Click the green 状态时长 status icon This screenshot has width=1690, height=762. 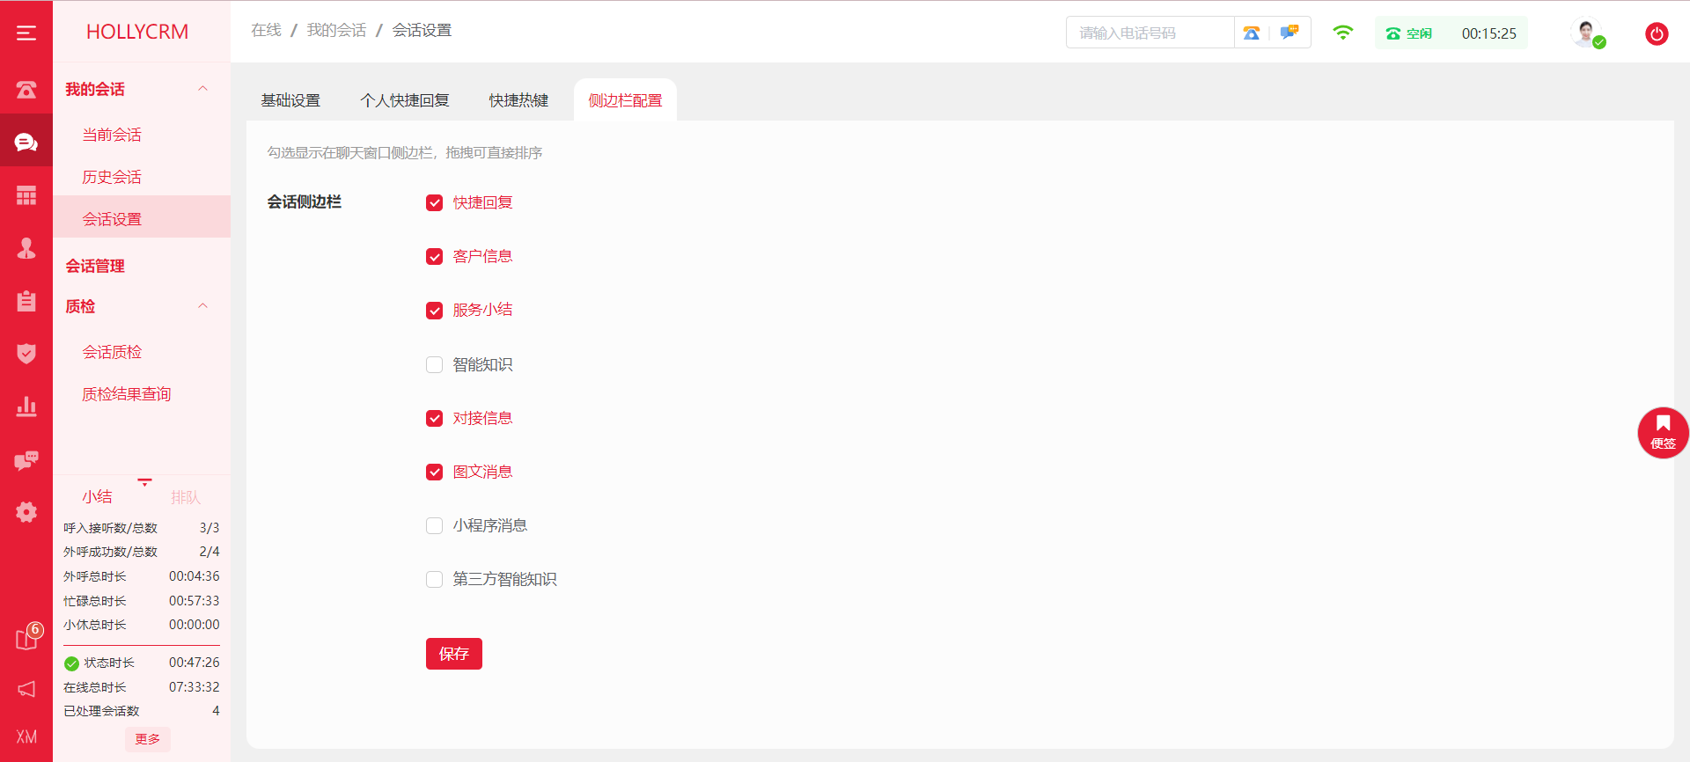pos(71,663)
